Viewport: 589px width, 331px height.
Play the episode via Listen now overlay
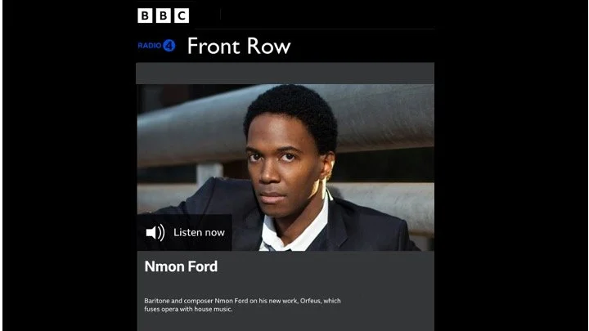coord(184,233)
